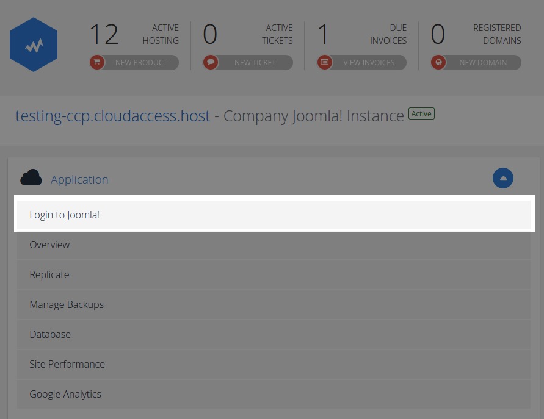This screenshot has height=419, width=544.
Task: Order a New Product
Action: (x=134, y=62)
